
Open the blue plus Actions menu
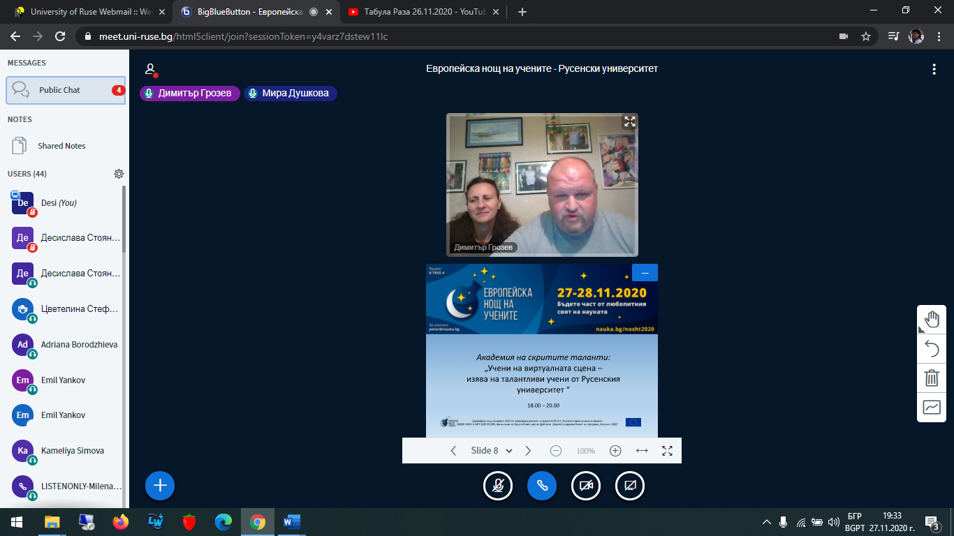(x=160, y=486)
